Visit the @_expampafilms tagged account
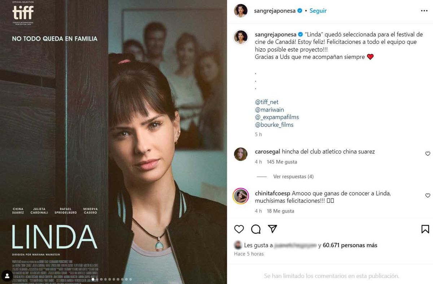Viewport: 433px width, 284px height. 277,117
